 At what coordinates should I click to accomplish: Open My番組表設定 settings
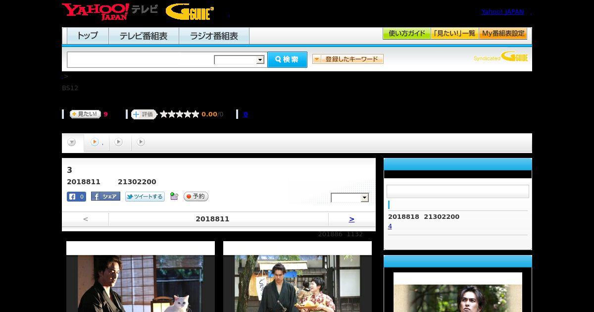pyautogui.click(x=503, y=34)
